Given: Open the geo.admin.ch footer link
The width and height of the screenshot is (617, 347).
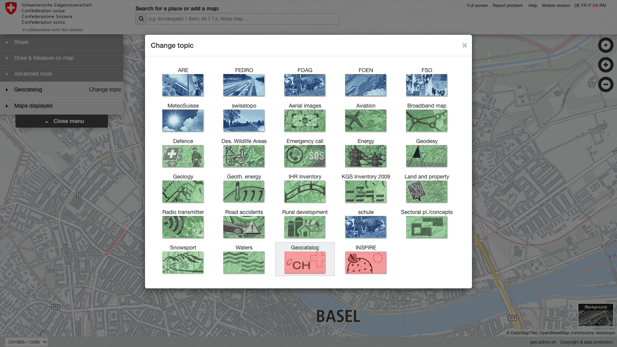Looking at the screenshot, I should (543, 342).
